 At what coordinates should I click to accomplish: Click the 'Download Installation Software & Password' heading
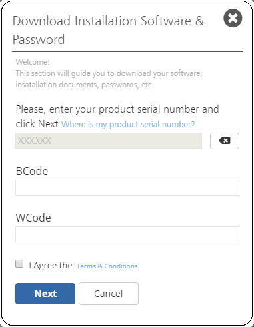[108, 30]
